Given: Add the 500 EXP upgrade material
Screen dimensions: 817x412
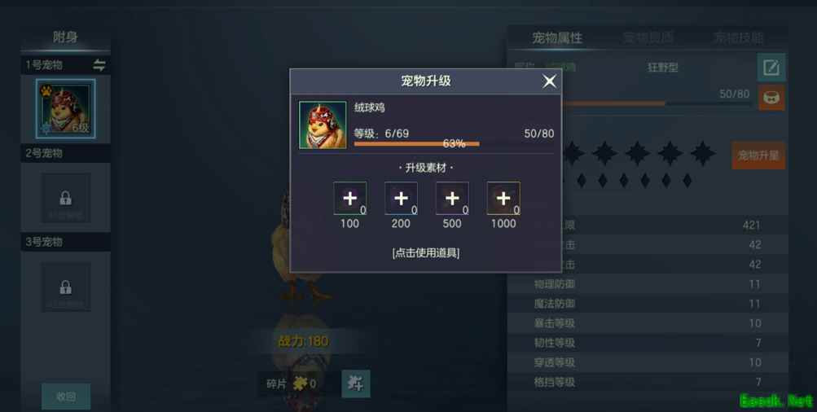Looking at the screenshot, I should 452,198.
